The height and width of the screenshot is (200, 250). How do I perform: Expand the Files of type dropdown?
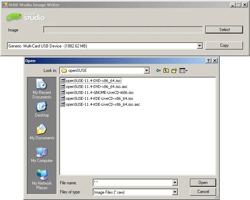[x=175, y=192]
